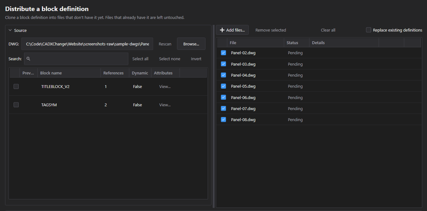Click Pending status of Panel-05.dwg
Screen dimensions: 427x211
(295, 86)
